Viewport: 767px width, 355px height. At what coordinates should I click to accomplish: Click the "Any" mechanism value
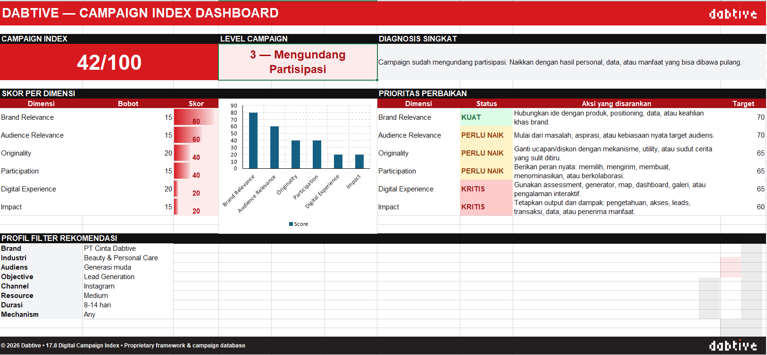[x=90, y=314]
